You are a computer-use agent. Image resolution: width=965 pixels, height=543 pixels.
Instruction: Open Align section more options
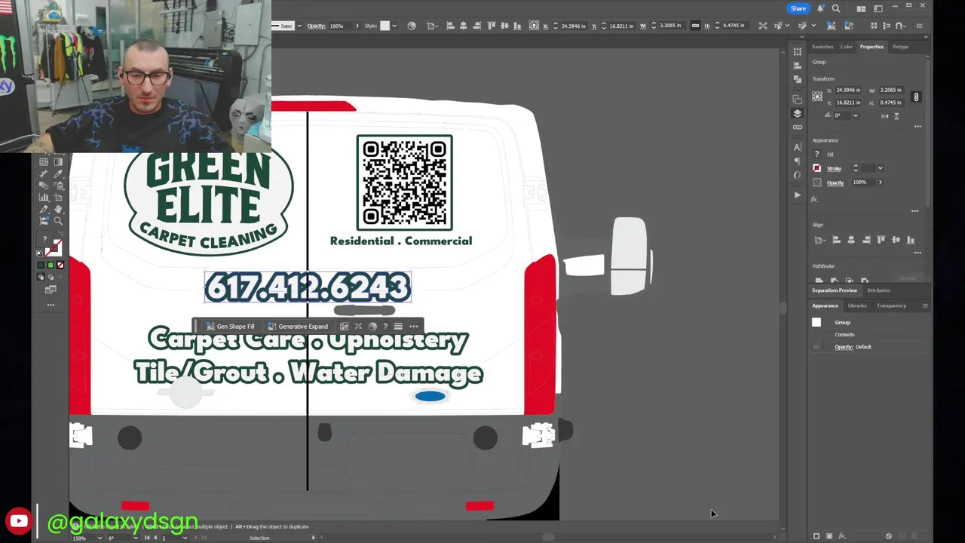click(x=918, y=253)
